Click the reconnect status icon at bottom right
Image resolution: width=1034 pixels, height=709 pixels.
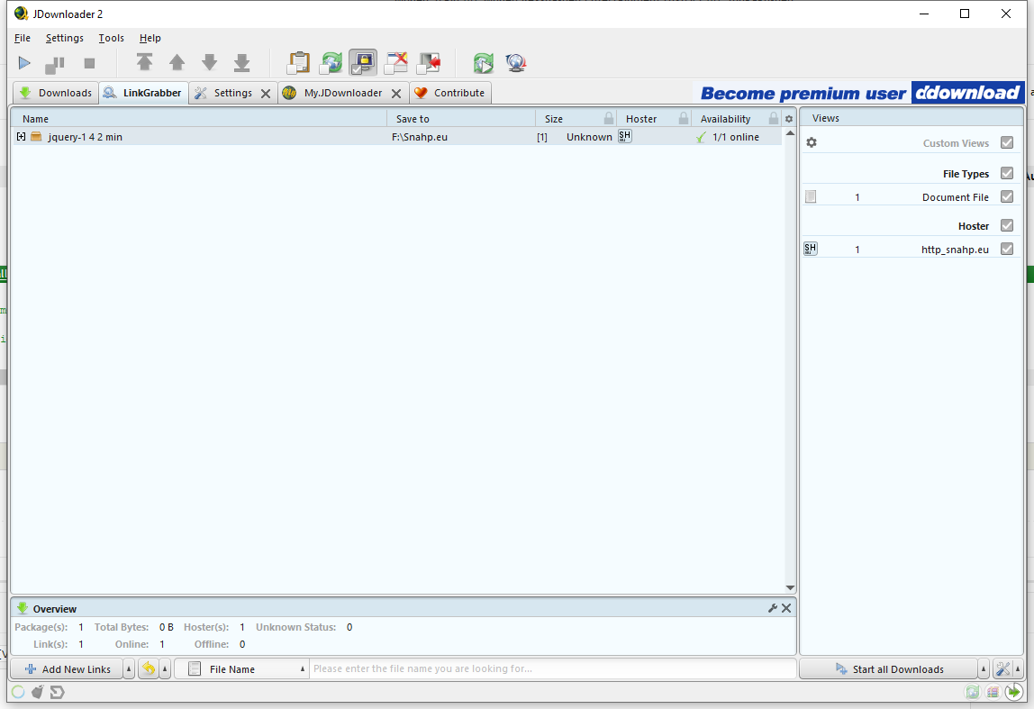click(x=972, y=692)
